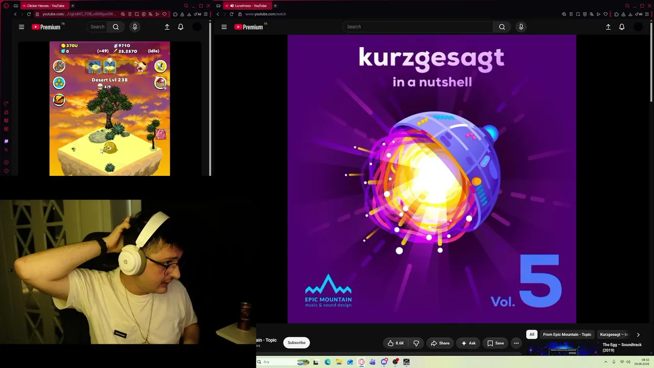The width and height of the screenshot is (654, 368).
Task: Select the From Epic Mountain - Topic chip
Action: (x=567, y=335)
